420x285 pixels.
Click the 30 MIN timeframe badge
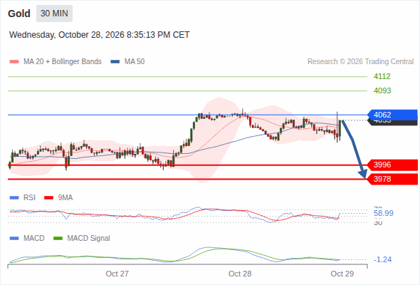[54, 14]
